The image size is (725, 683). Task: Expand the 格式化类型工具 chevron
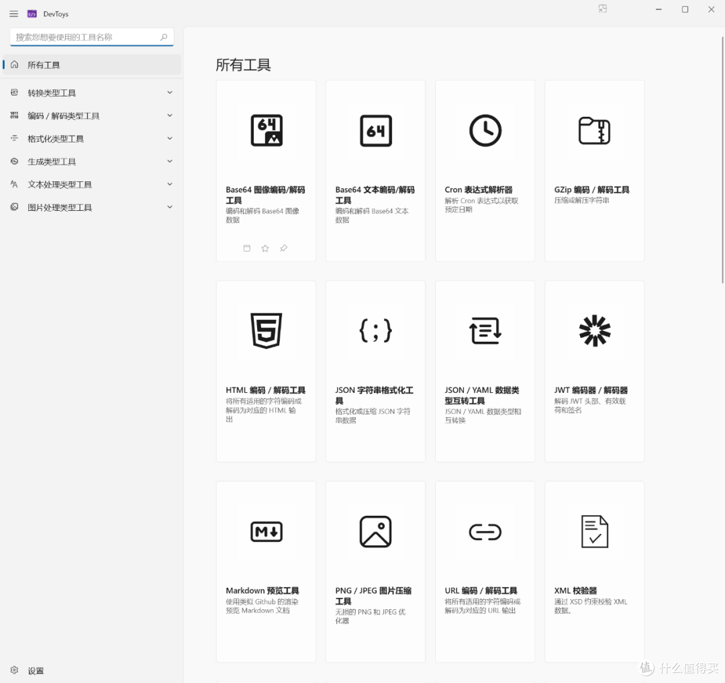tap(170, 138)
